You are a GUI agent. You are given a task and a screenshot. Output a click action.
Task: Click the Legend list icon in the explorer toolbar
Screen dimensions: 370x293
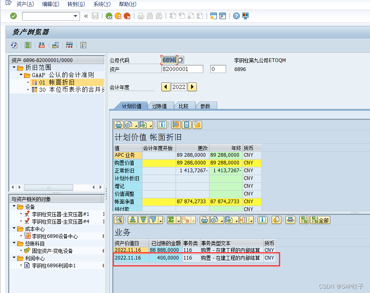click(x=83, y=45)
